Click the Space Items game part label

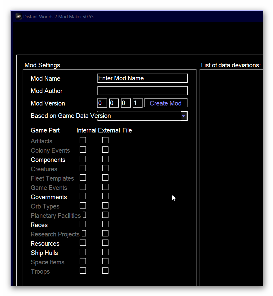(x=47, y=262)
